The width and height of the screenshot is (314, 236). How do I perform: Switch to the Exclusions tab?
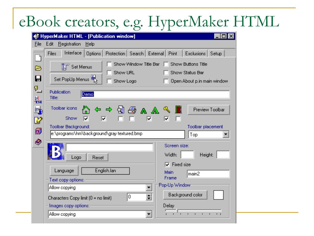pos(195,53)
